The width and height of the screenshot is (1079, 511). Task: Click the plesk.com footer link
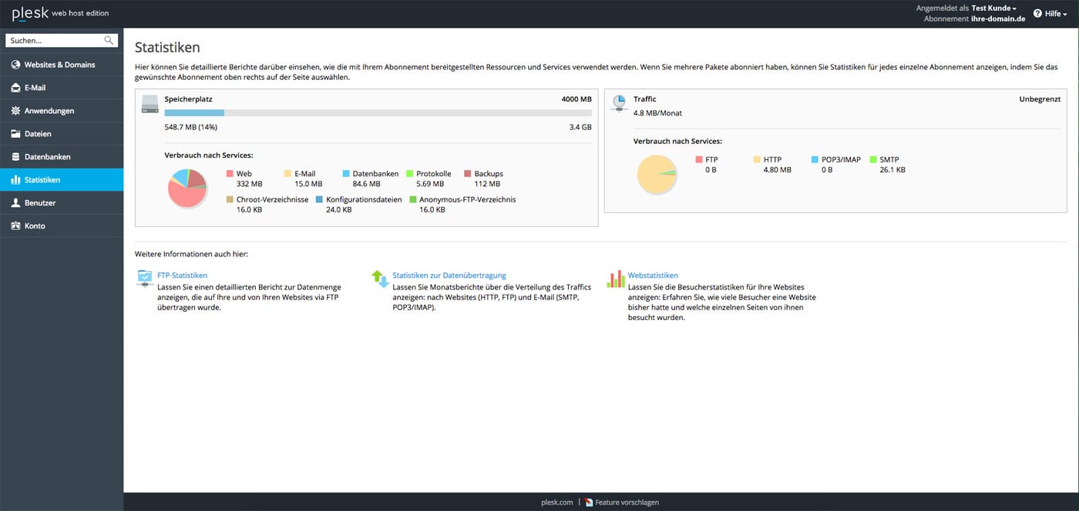tap(556, 503)
